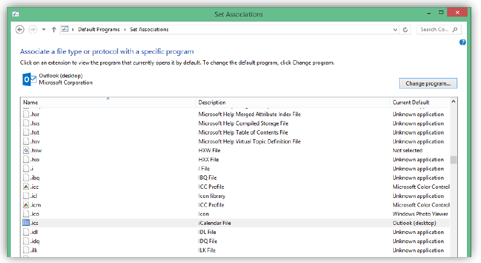
Task: Click the .icm ICC Profile icon
Action: coord(26,205)
